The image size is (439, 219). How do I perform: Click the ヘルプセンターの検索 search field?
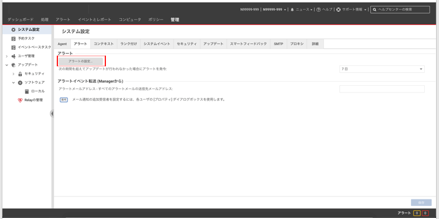[400, 9]
